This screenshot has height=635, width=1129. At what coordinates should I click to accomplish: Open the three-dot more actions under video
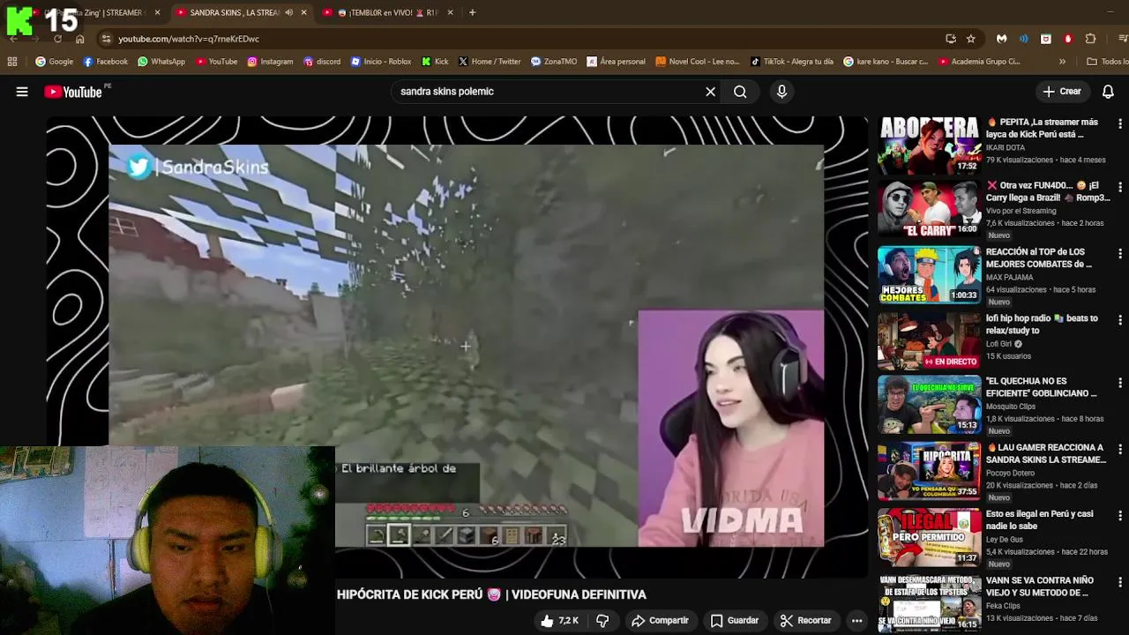point(856,621)
